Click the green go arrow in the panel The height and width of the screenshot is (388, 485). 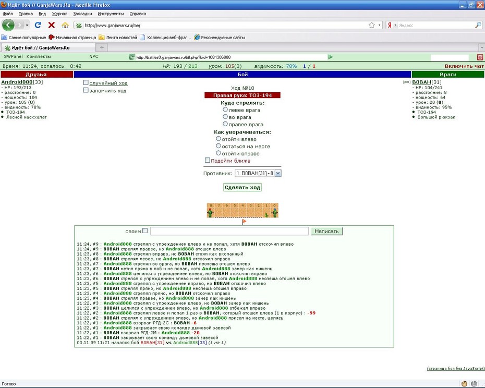(x=330, y=57)
